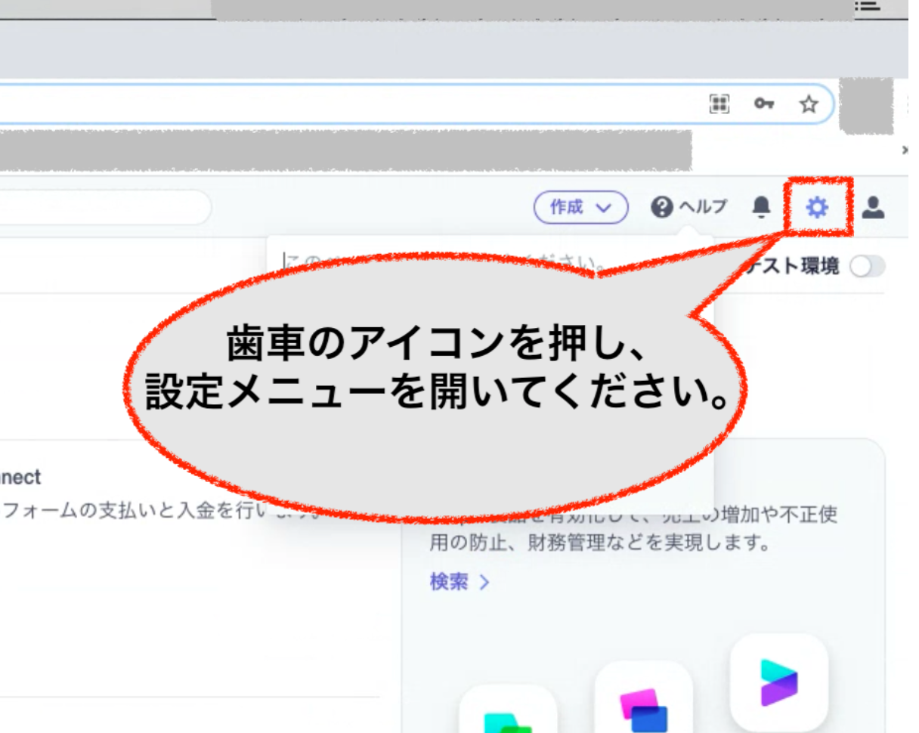Bookmark this page with the star icon
The height and width of the screenshot is (733, 919).
pos(809,104)
